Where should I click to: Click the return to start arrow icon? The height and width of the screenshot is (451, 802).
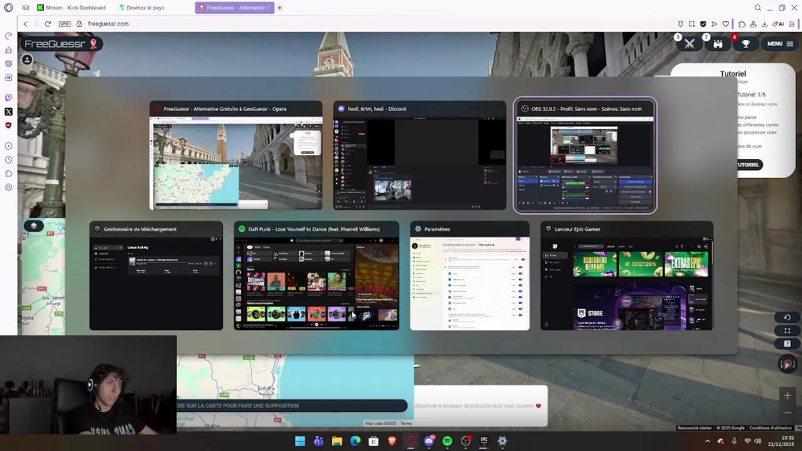coord(788,318)
